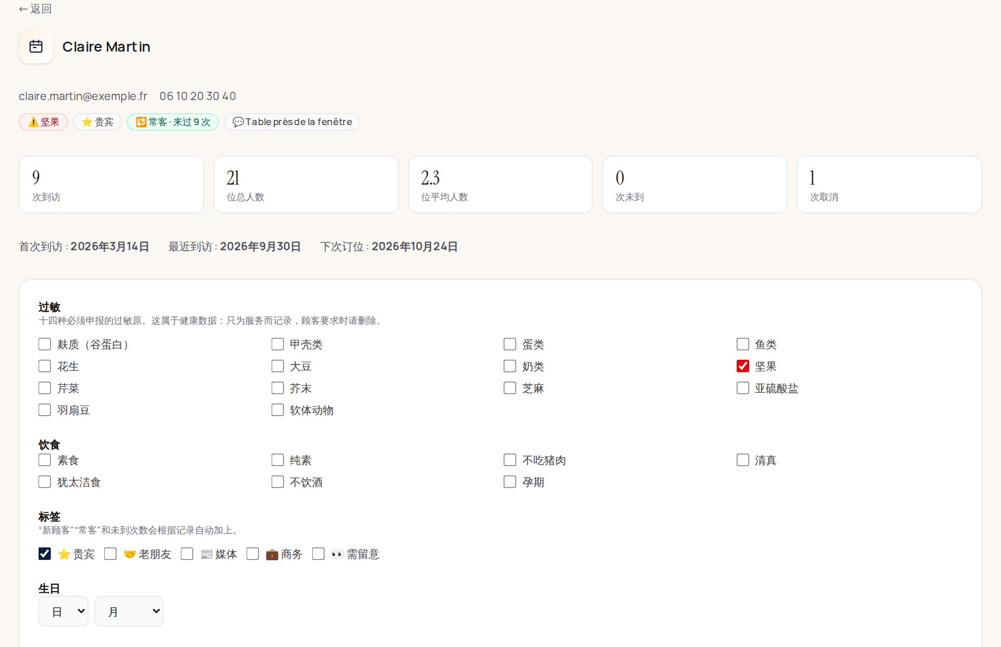Tick the 商务 tag checkbox
The width and height of the screenshot is (1001, 647).
(x=253, y=554)
